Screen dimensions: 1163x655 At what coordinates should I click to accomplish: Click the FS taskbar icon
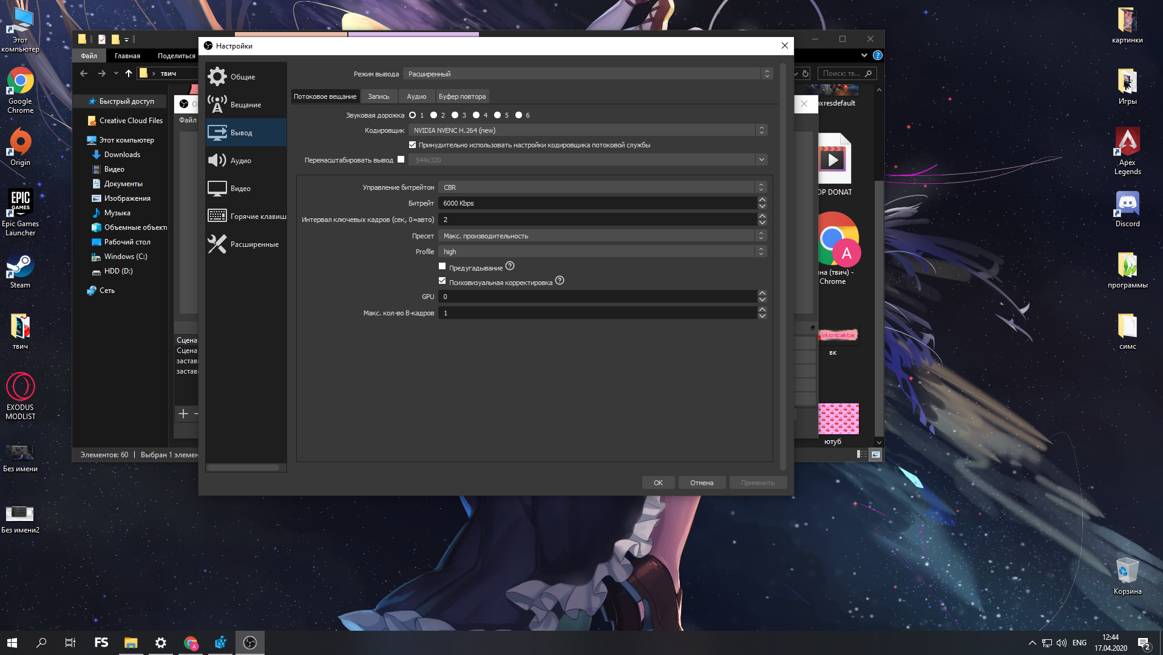point(101,643)
